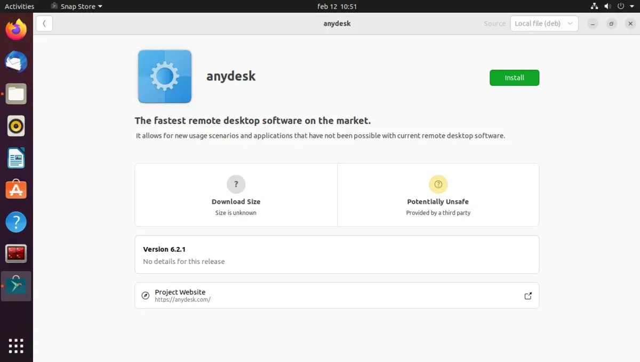640x362 pixels.
Task: Close the Snap Store window
Action: 629,23
